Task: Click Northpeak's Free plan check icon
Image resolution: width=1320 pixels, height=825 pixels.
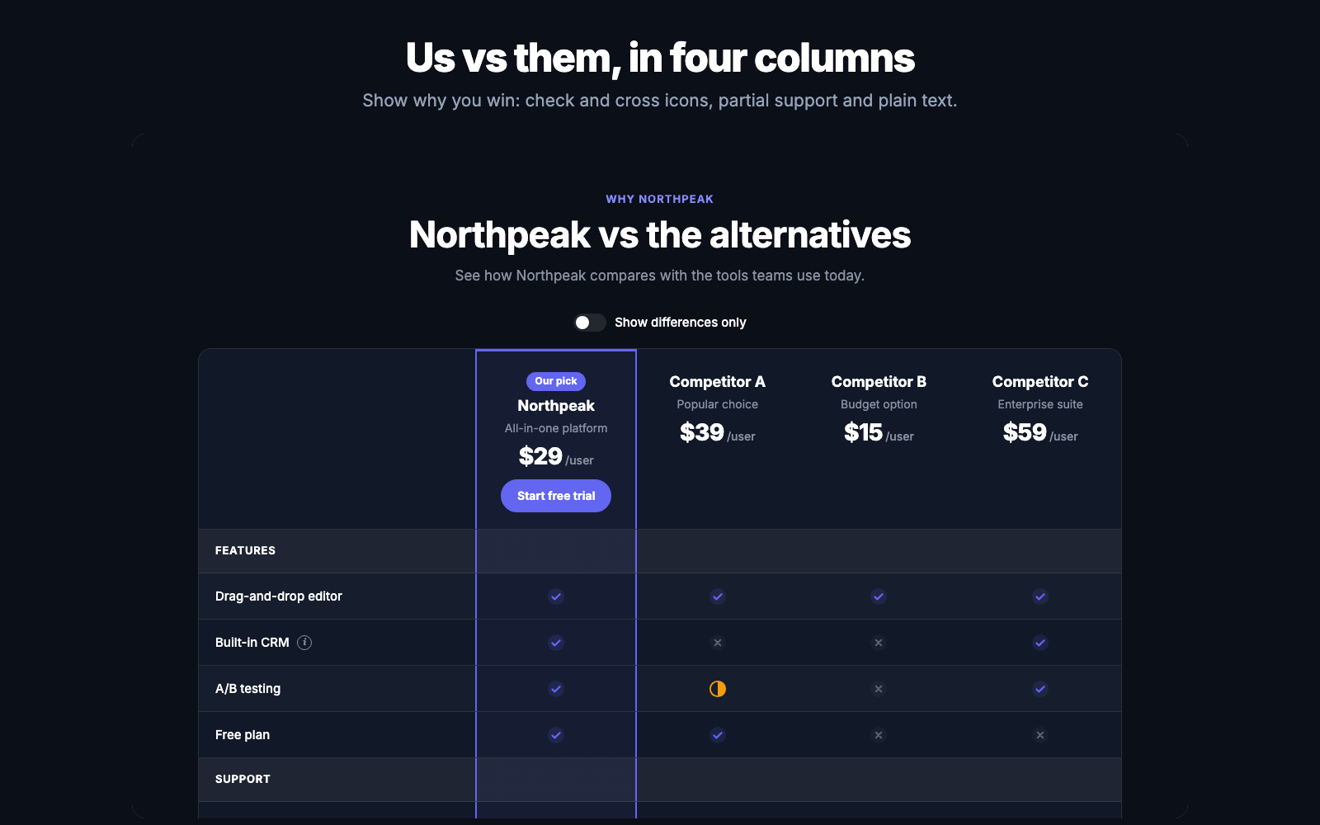Action: (x=556, y=735)
